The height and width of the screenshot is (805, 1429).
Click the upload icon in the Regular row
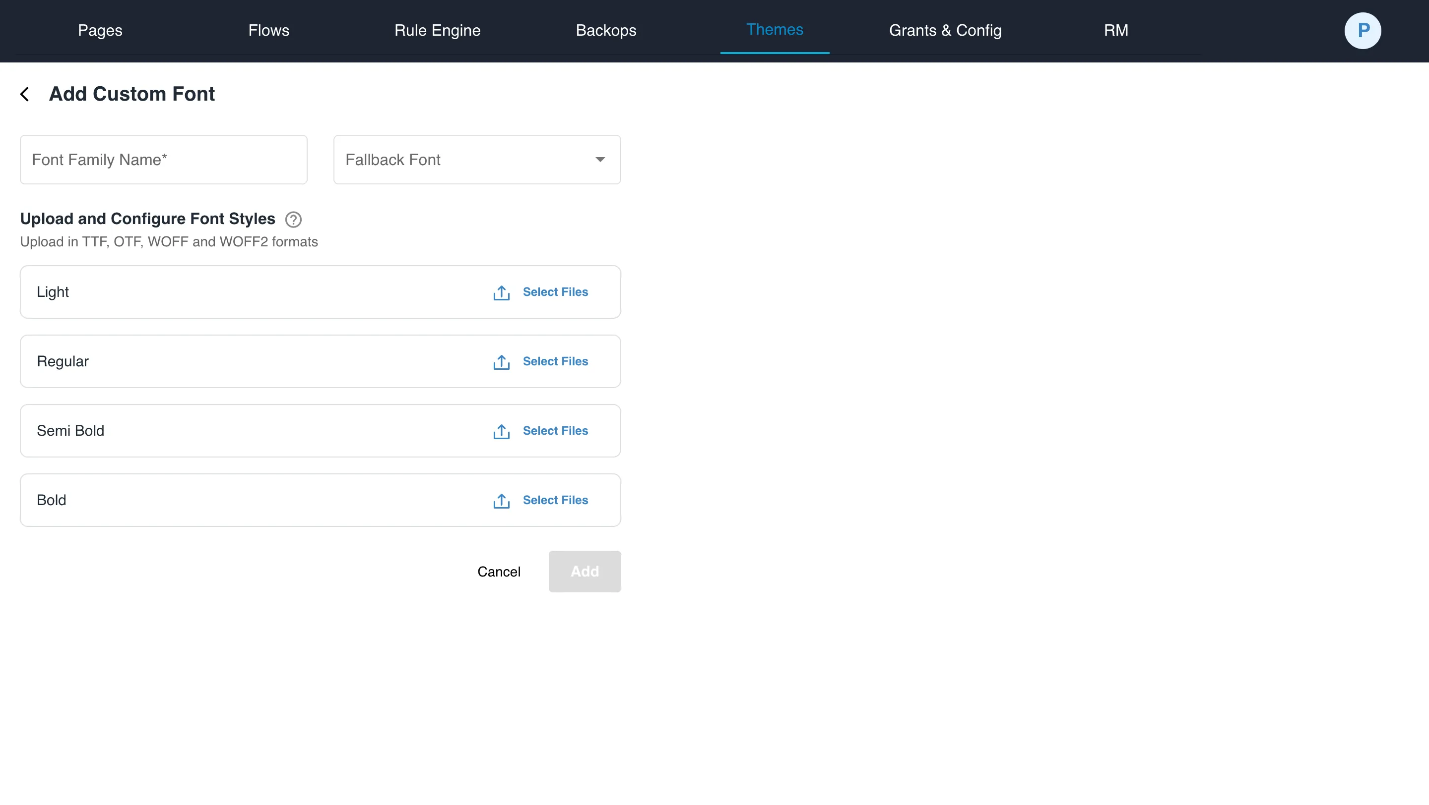[x=502, y=362]
